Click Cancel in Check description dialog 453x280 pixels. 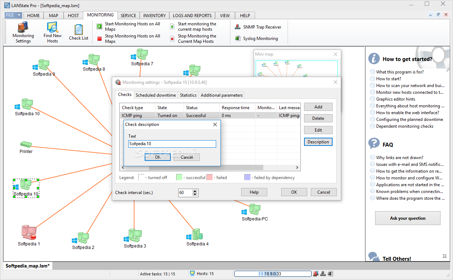(x=186, y=157)
